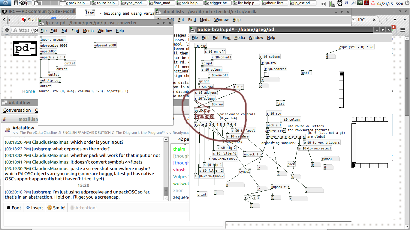Screen dimensions: 410x230
Task: Select last cell of lower horizontal radio
Action: (385, 165)
